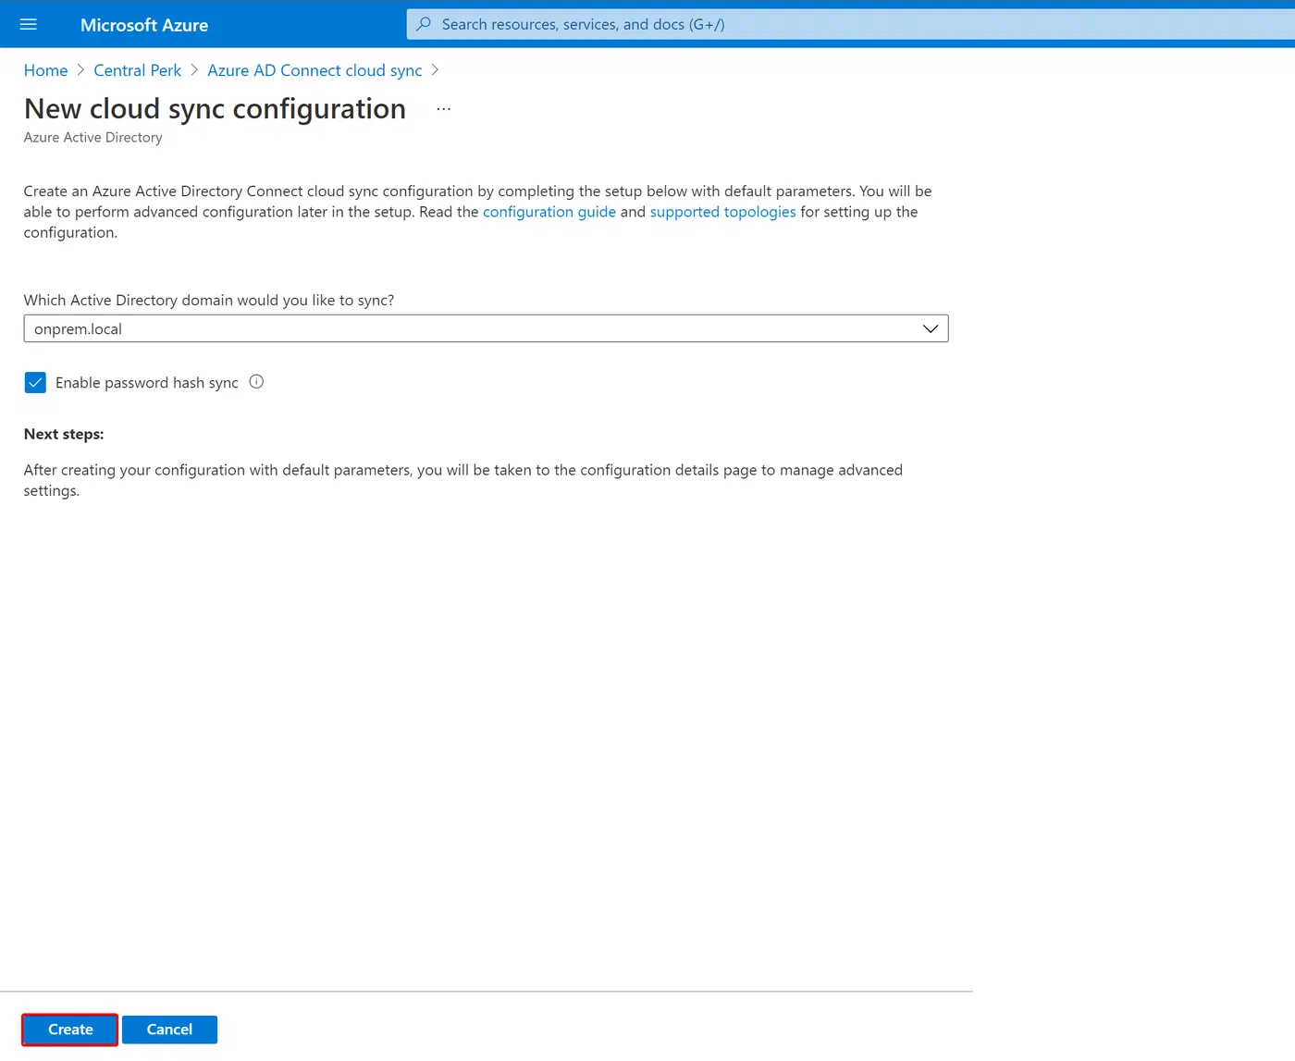This screenshot has height=1061, width=1295.
Task: Click the 'Azure Active Directory' subtitle text
Action: [92, 138]
